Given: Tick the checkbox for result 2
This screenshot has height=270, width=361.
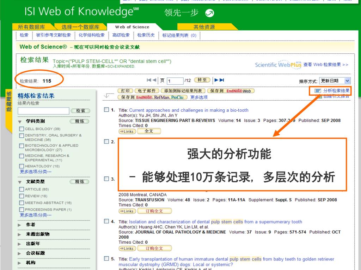Looking at the screenshot, I should tap(106, 141).
